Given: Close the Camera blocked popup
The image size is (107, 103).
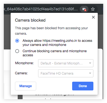Looking at the screenshot, I should pyautogui.click(x=93, y=17).
